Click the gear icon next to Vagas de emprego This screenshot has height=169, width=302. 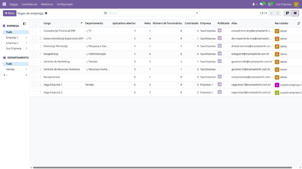46,13
